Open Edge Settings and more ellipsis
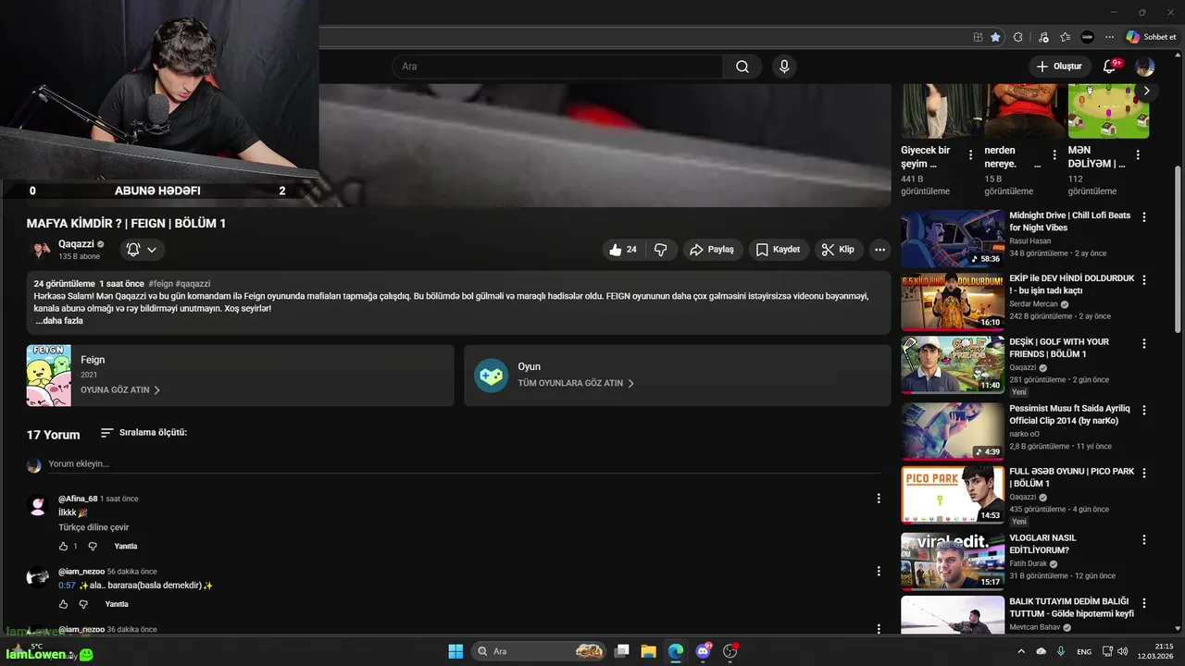Screen dimensions: 1185x666 tap(1108, 37)
